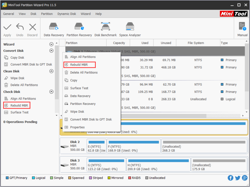Viewport: 250px width, 187px height.
Task: Open the Disk menu
Action: tap(33, 14)
